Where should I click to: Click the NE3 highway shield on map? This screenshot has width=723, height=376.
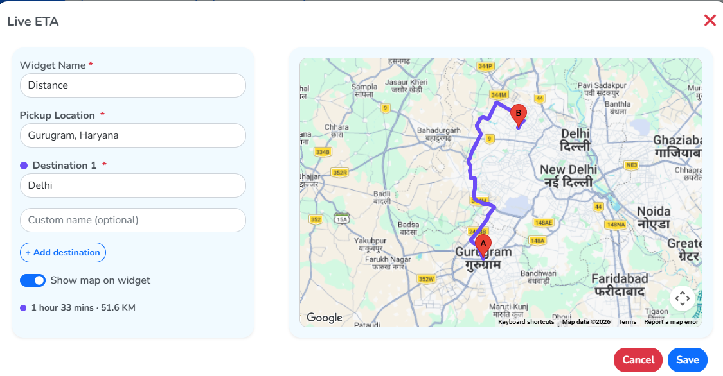(x=631, y=165)
